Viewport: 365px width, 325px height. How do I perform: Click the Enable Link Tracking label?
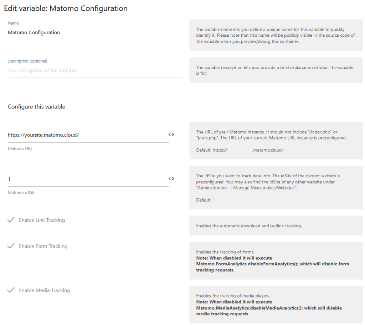[42, 220]
